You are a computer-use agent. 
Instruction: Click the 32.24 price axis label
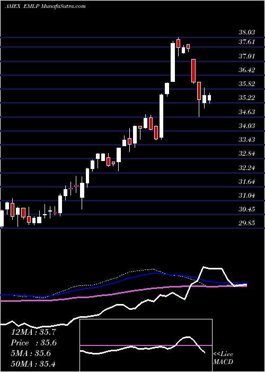[246, 168]
